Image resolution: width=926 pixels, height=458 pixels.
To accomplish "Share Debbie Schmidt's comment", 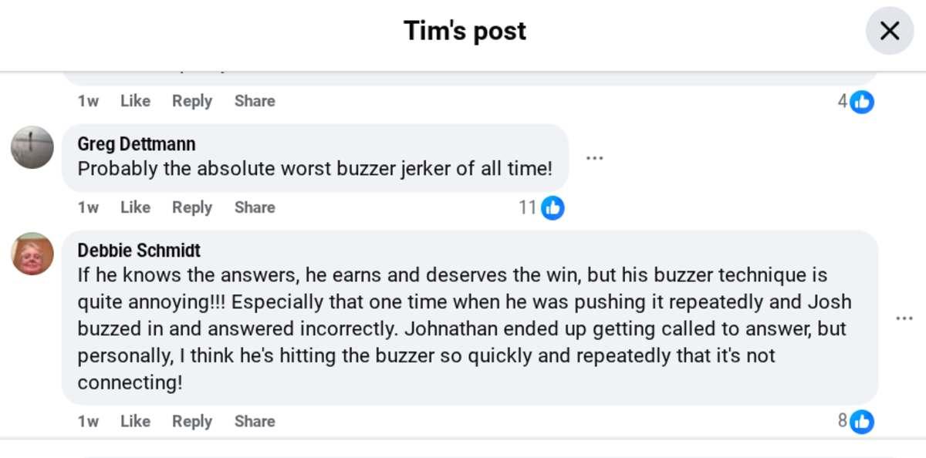I will pos(255,421).
